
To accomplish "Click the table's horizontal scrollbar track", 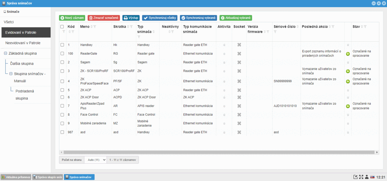I will 219,152.
